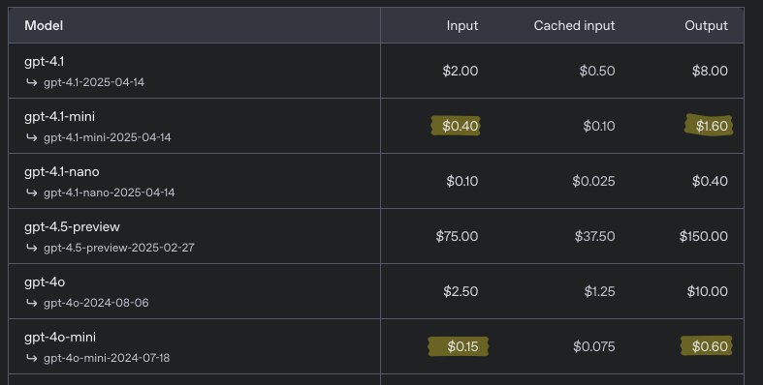Click the gpt-4.5-preview model name

[x=72, y=227]
